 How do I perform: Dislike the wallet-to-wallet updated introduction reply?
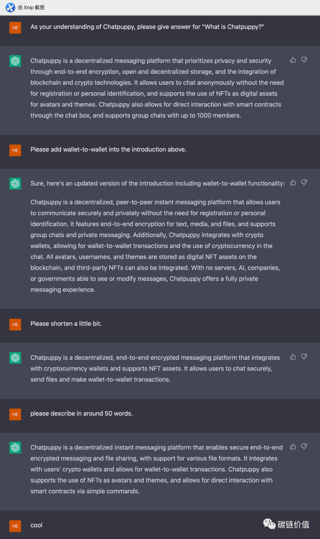304,182
